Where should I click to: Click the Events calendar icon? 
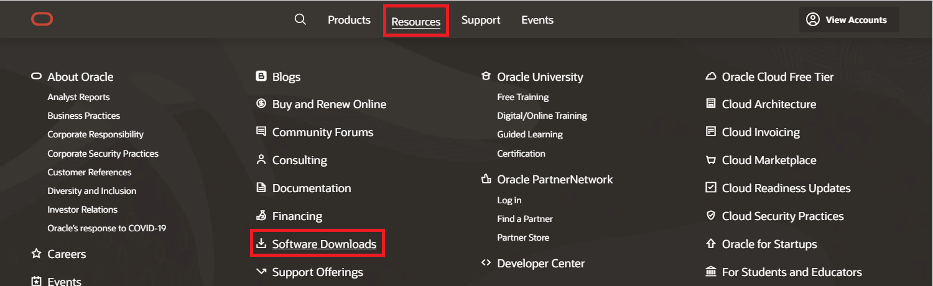(36, 281)
